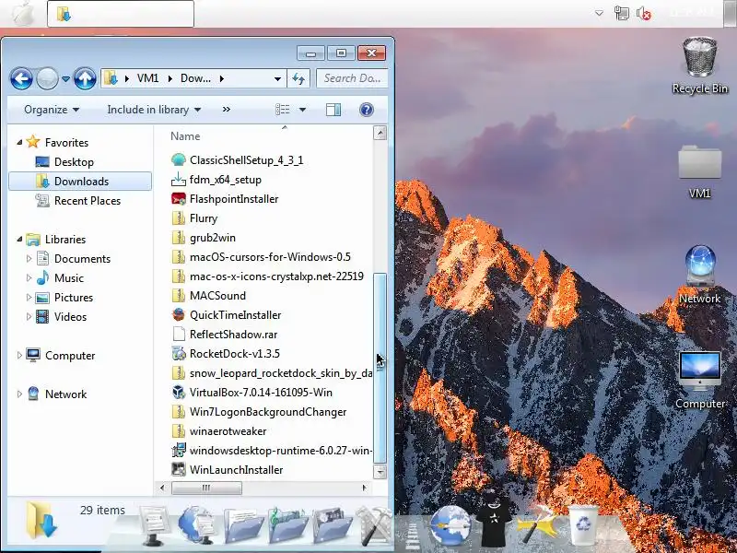This screenshot has width=737, height=553.
Task: Click the globe browser icon in the dock
Action: click(x=450, y=525)
